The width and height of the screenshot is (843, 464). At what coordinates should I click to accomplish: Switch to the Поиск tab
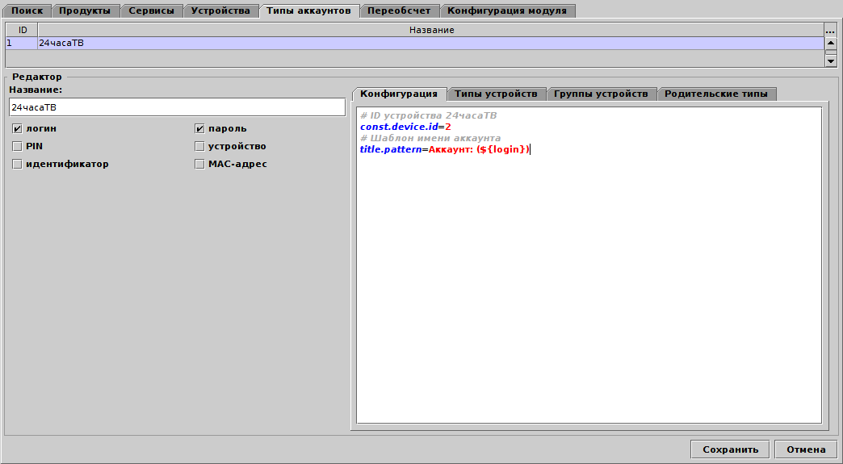(x=27, y=10)
